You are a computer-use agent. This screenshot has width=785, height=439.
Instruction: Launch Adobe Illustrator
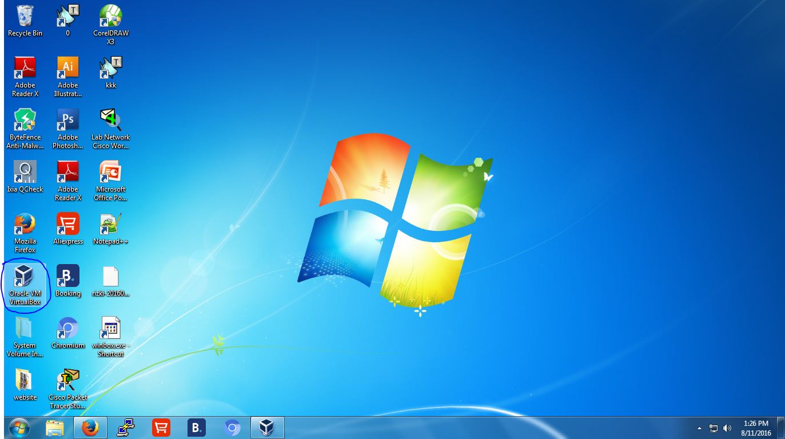pyautogui.click(x=67, y=67)
